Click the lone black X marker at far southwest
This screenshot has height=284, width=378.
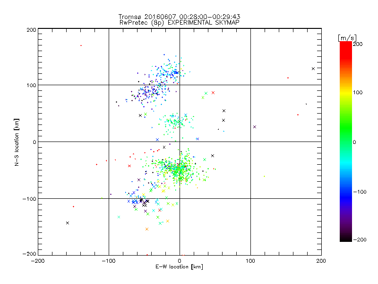coord(68,223)
